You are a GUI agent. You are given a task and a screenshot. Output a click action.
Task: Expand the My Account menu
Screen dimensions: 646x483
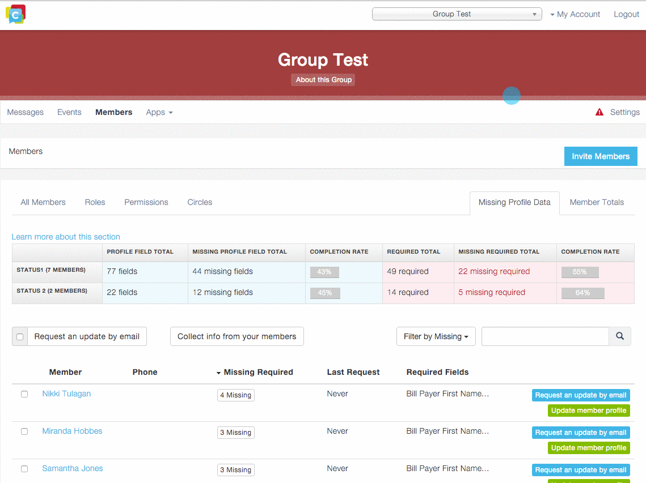pos(575,14)
